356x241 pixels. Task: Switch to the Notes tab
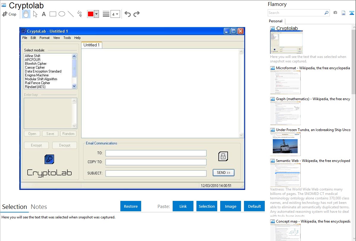point(39,207)
